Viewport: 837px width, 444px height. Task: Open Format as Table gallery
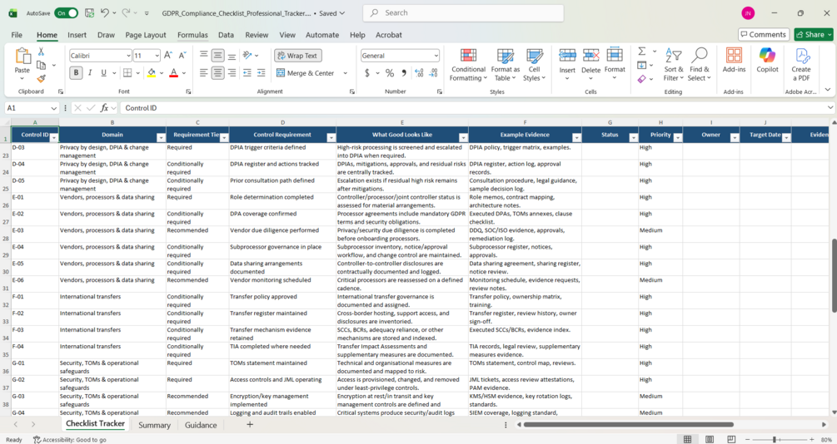click(x=505, y=65)
